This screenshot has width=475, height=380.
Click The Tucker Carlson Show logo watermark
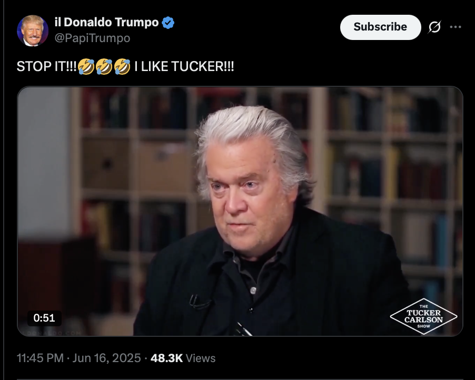423,316
